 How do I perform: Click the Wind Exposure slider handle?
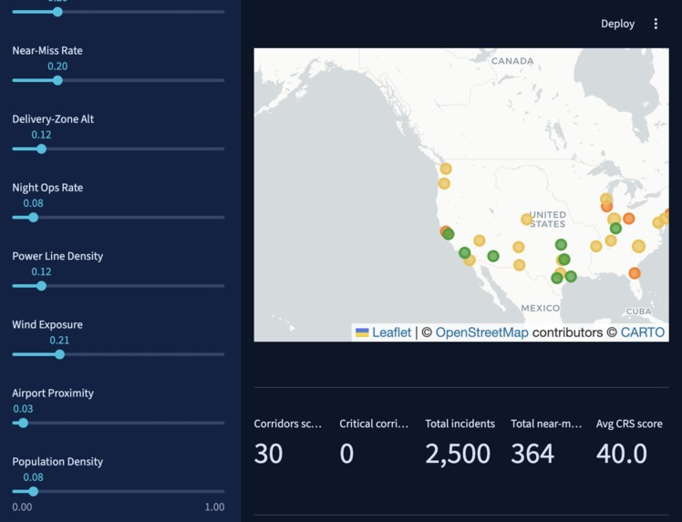[x=59, y=354]
